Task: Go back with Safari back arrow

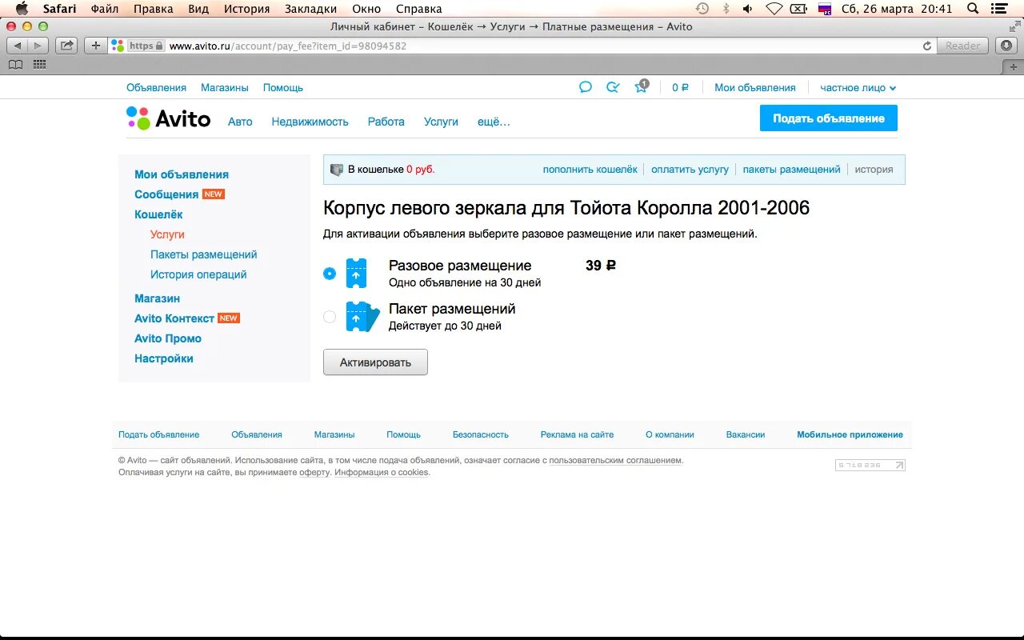Action: pos(18,46)
